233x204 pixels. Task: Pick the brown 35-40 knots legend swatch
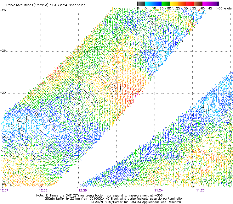198,4
